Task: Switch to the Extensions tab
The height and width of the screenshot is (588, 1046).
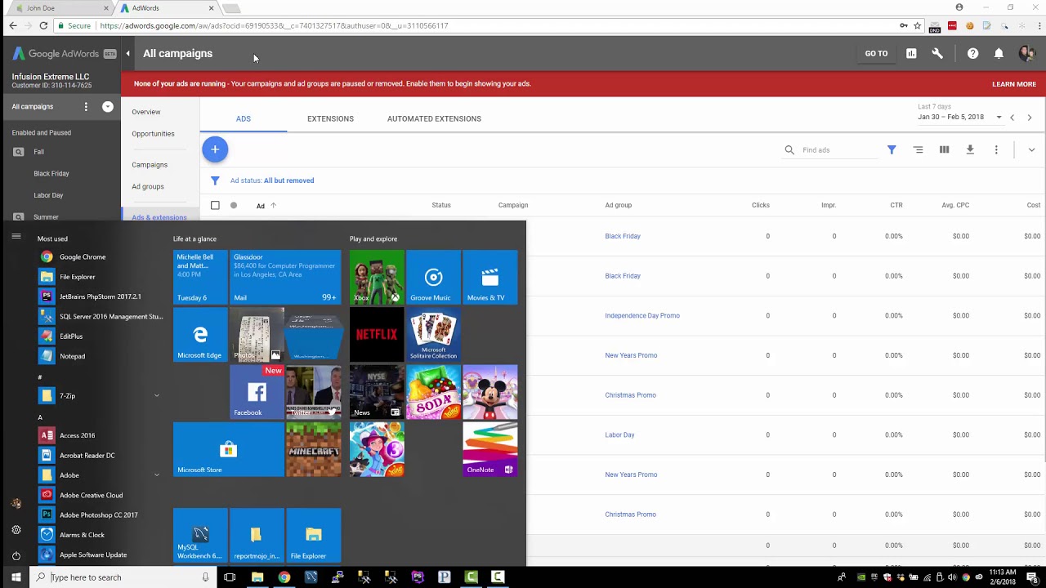Action: [x=330, y=118]
